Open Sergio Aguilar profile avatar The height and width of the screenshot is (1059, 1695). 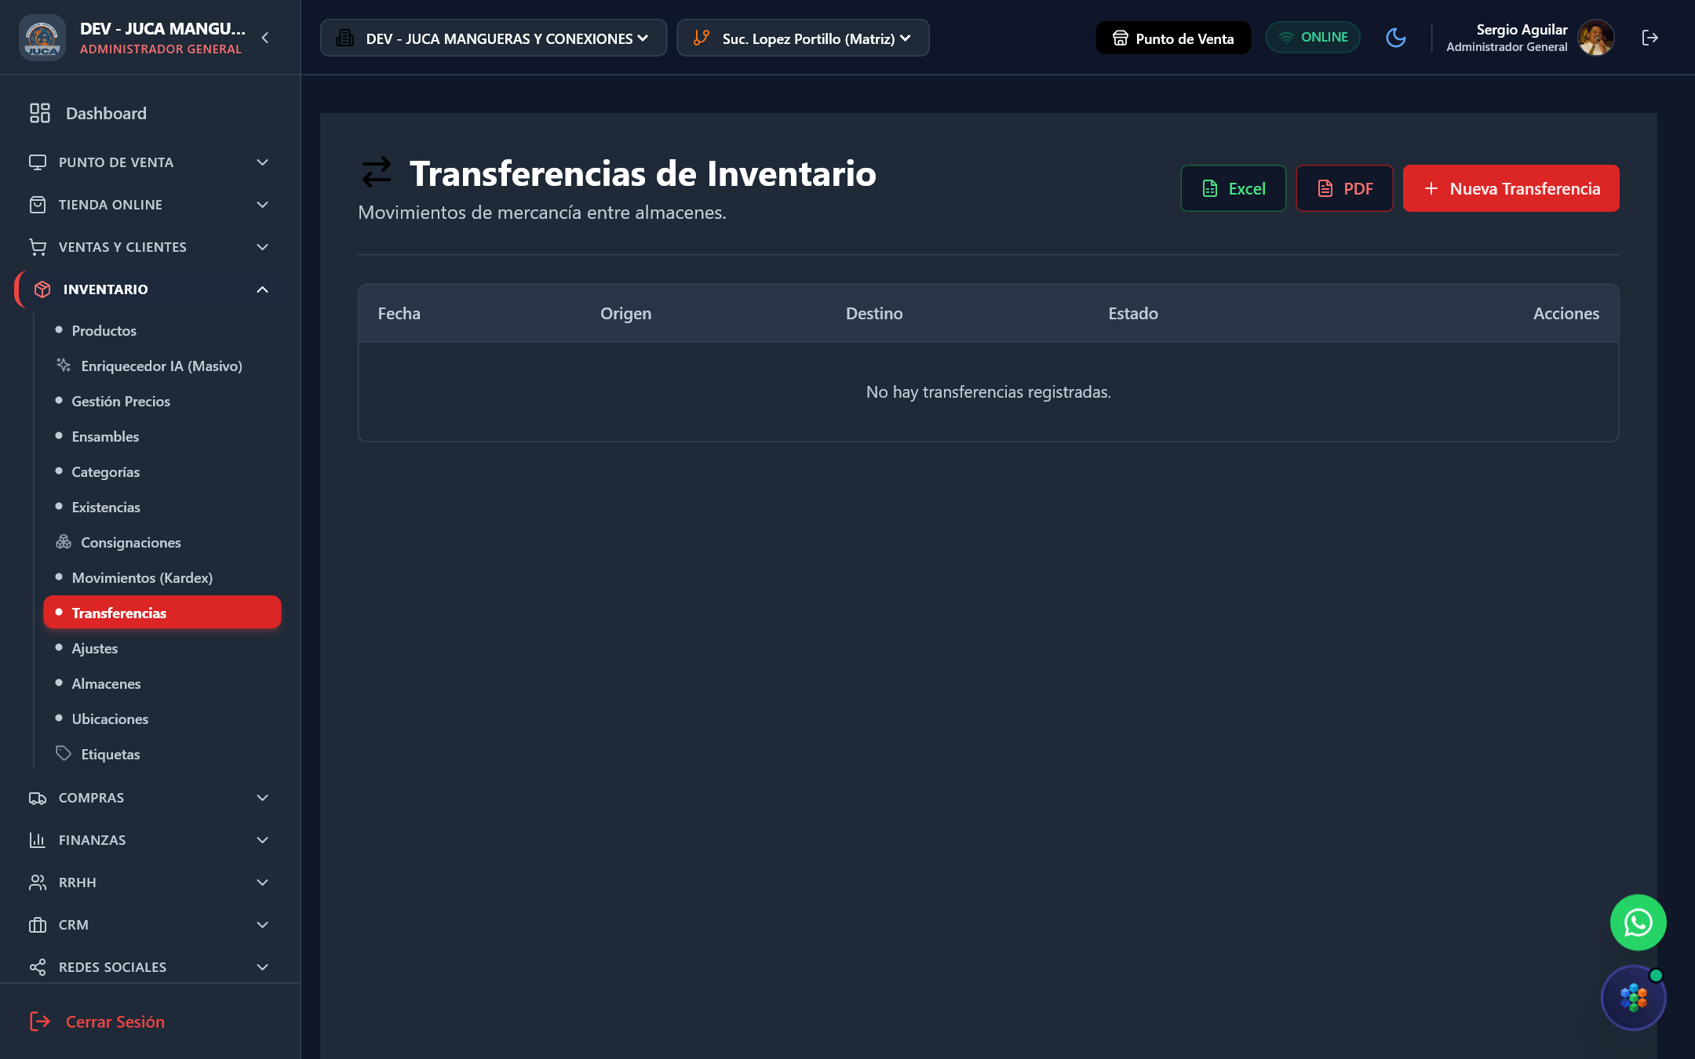click(x=1596, y=38)
